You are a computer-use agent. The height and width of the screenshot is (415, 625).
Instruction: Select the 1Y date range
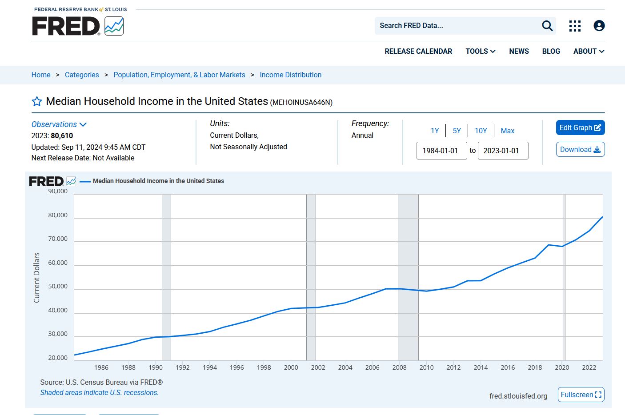(x=435, y=131)
